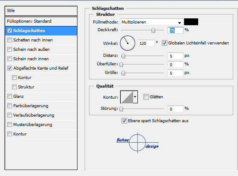The image size is (238, 176).
Task: Click the Größe value input field
Action: 176,73
